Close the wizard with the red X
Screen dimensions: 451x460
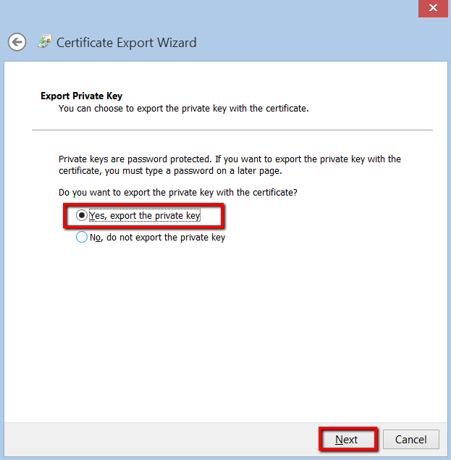(x=433, y=8)
